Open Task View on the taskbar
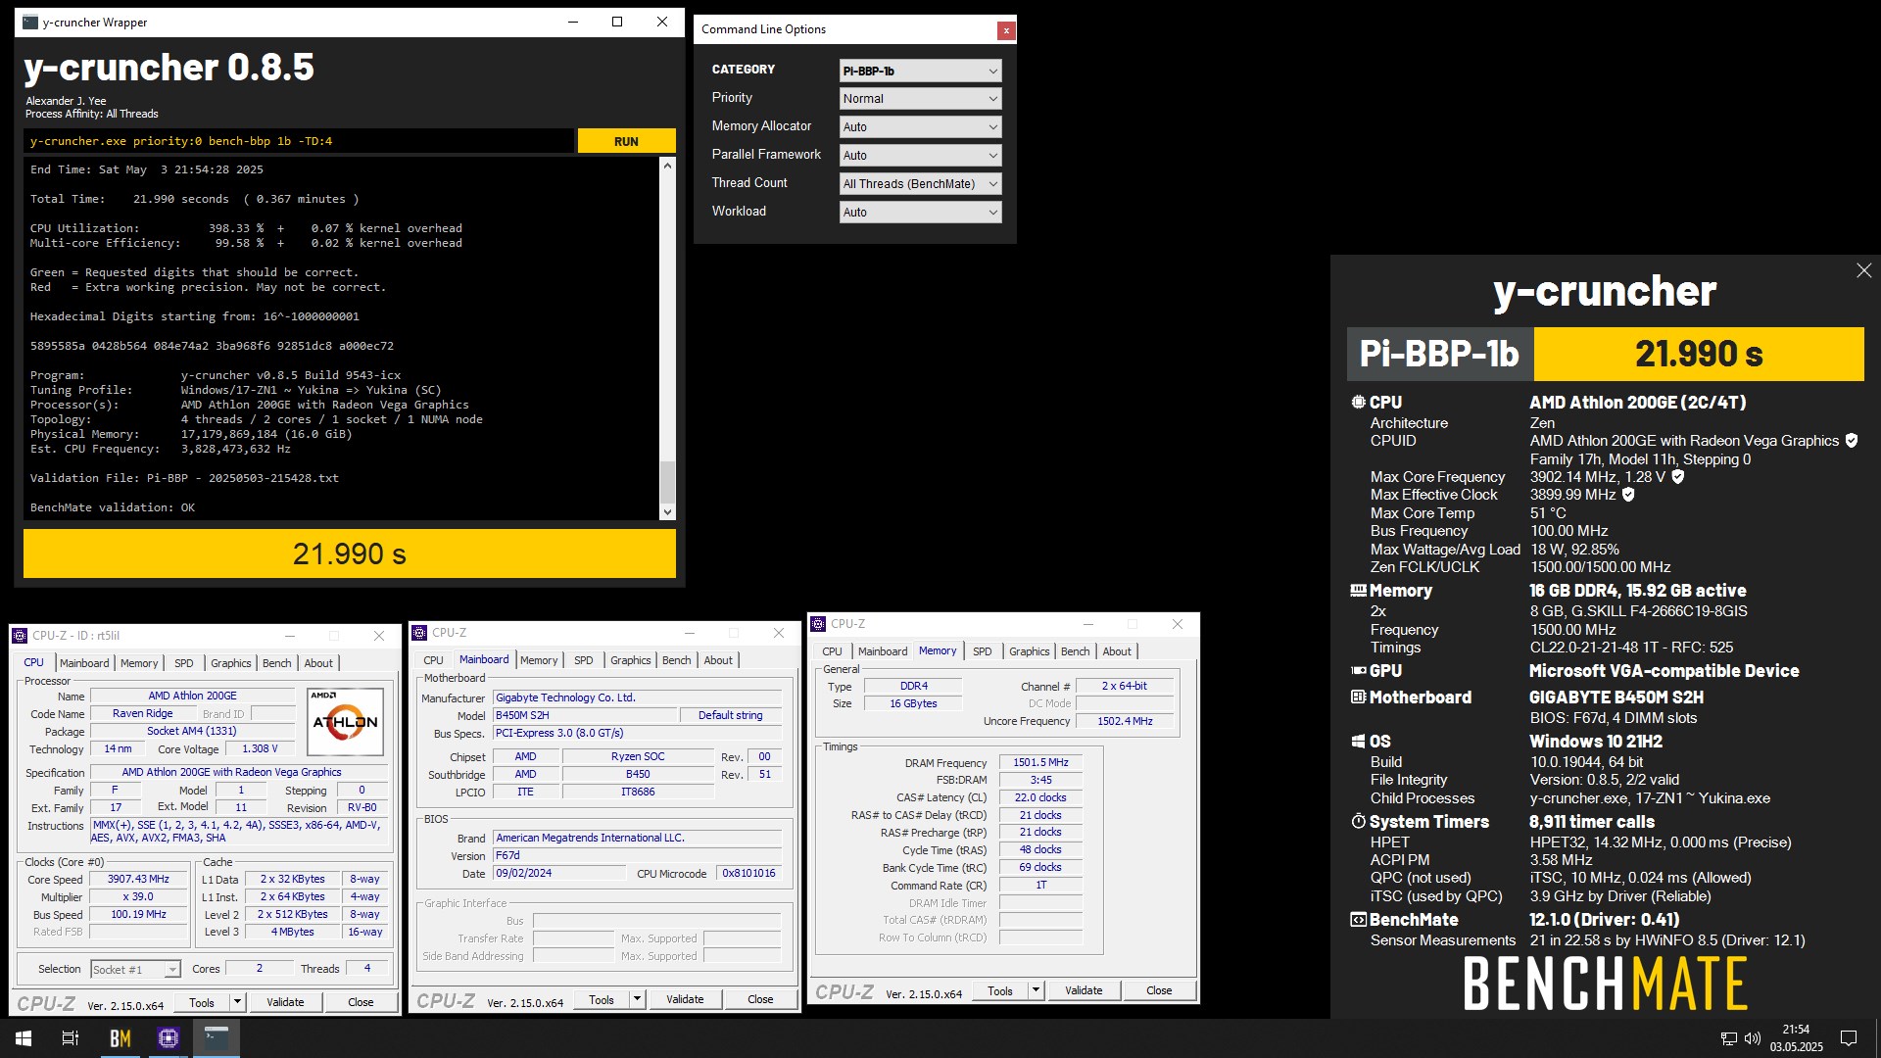This screenshot has height=1058, width=1881. tap(71, 1038)
